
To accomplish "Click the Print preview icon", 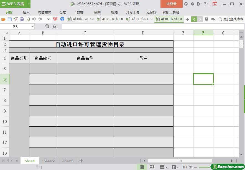I will coord(28,19).
